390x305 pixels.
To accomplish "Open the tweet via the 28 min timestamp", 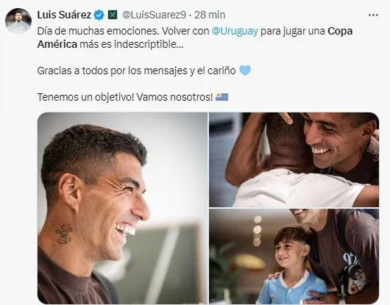I will 210,15.
